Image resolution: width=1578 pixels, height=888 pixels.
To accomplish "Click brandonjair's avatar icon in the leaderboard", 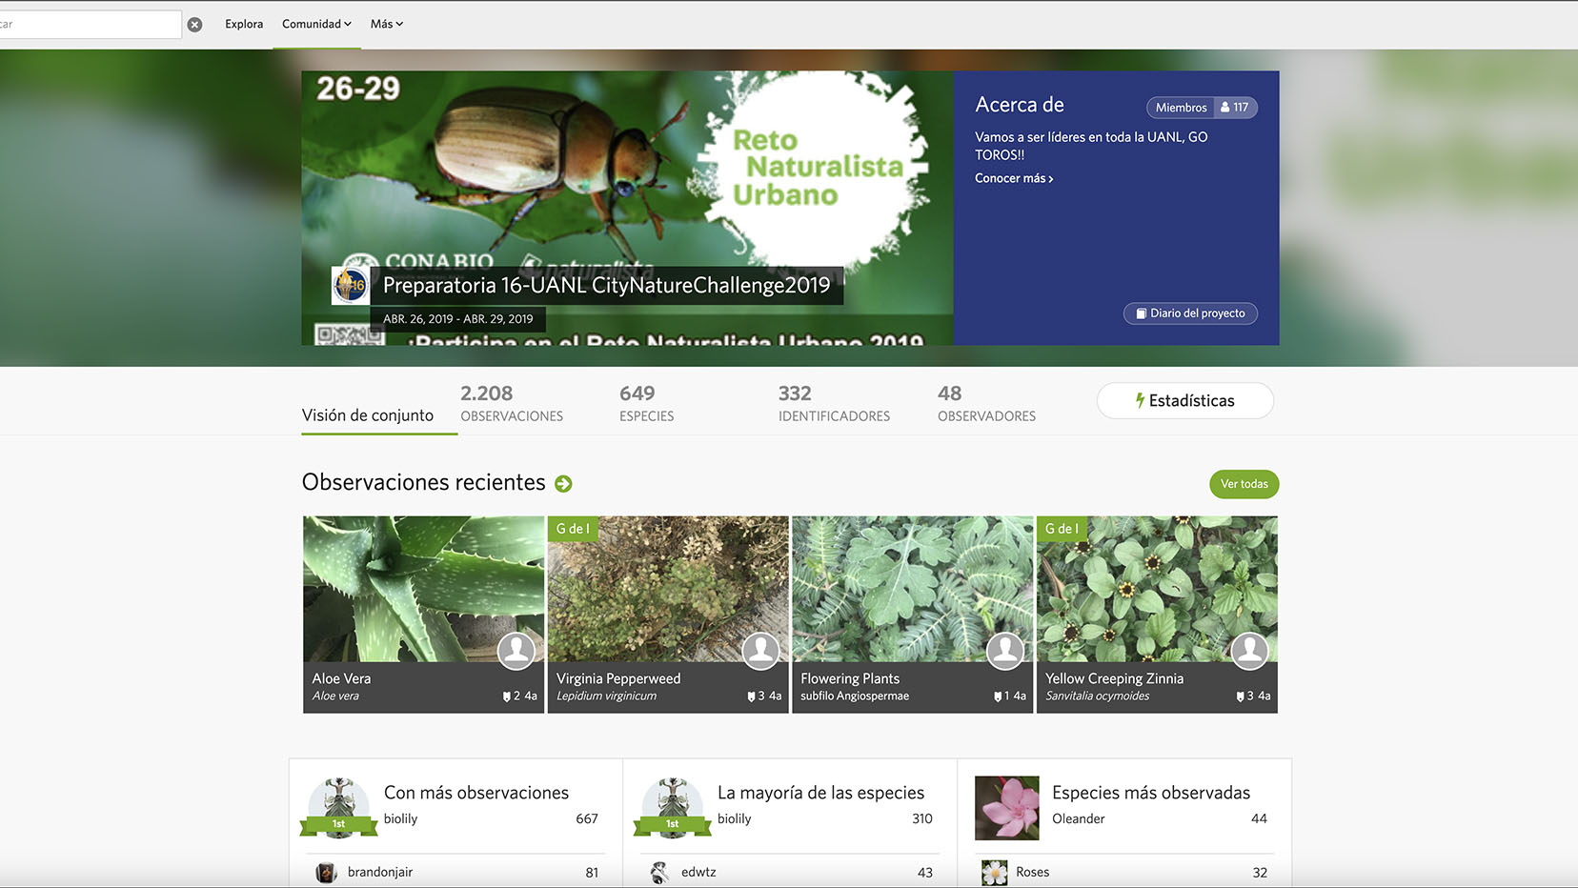I will pos(324,872).
